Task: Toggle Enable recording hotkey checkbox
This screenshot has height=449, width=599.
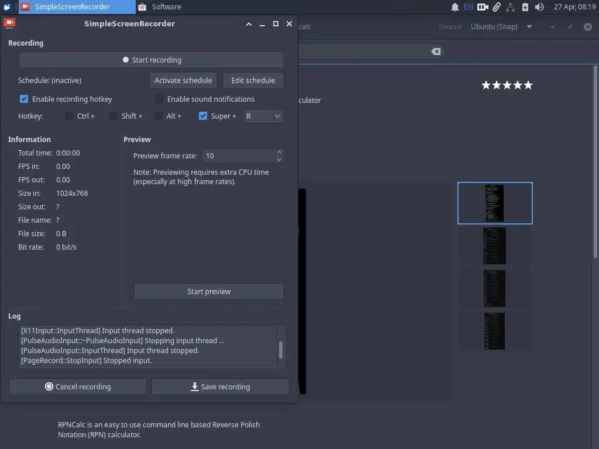Action: click(x=23, y=99)
